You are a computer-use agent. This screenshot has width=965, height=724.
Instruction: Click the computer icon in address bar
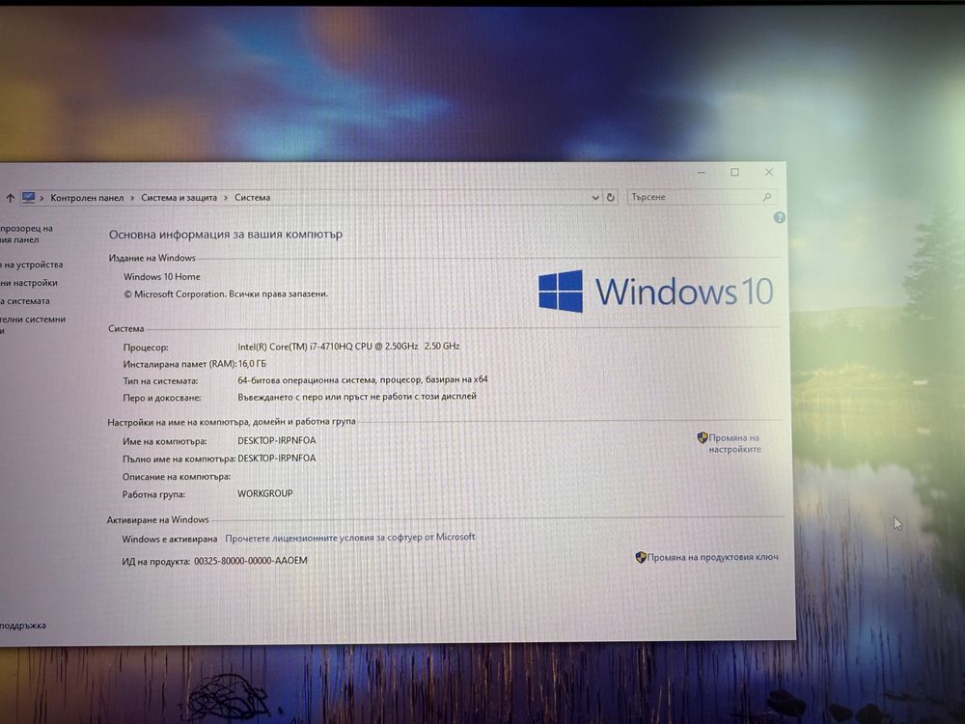(28, 197)
